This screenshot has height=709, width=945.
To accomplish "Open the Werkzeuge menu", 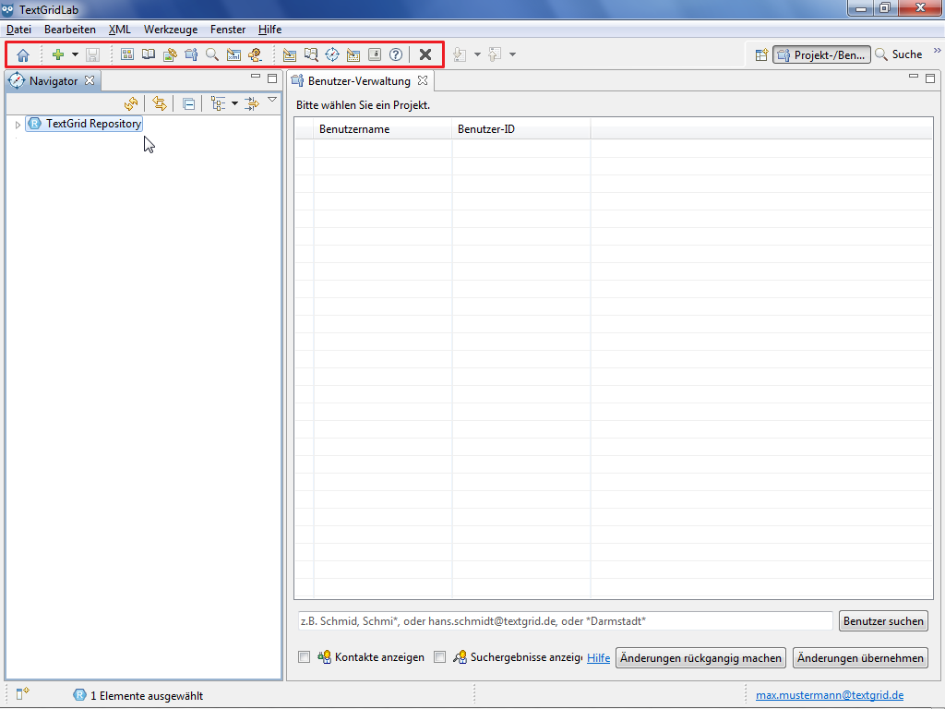I will [170, 30].
